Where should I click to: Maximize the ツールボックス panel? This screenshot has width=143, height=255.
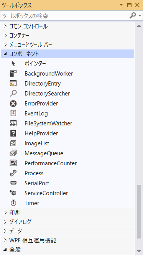click(x=129, y=5)
